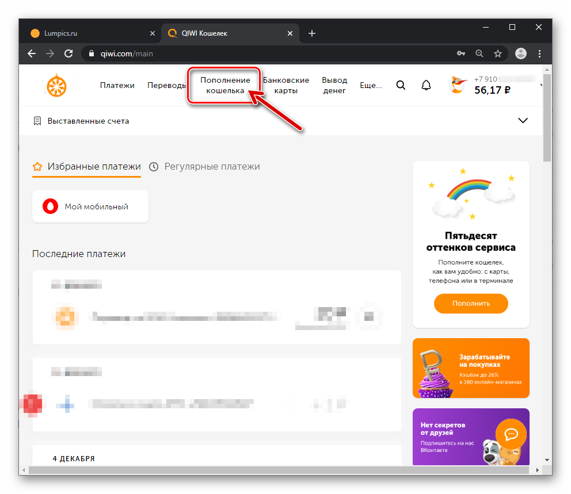Open Вывод денег section
Viewport: 571px width, 494px height.
334,86
